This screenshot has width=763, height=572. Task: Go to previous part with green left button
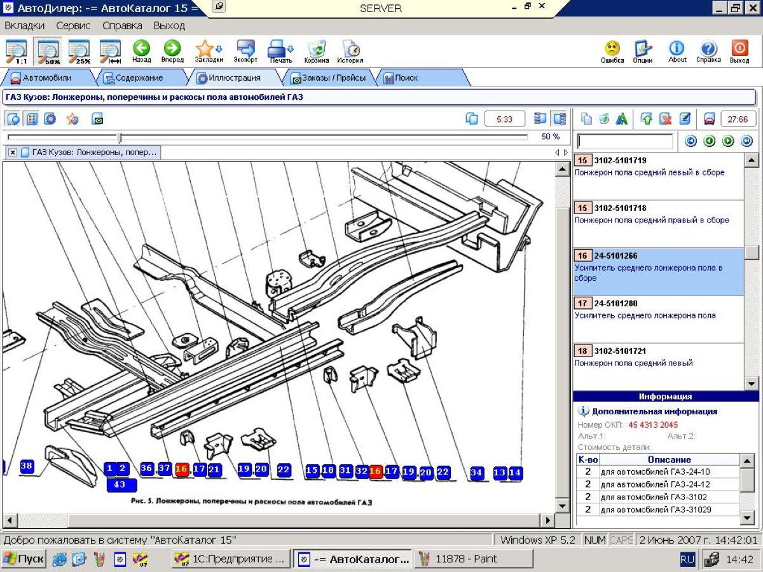(x=710, y=141)
